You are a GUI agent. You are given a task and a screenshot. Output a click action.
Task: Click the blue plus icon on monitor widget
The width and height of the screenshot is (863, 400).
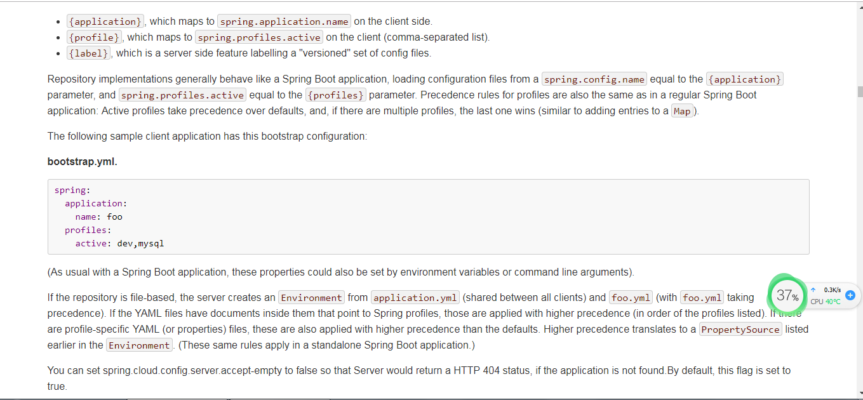pyautogui.click(x=850, y=295)
